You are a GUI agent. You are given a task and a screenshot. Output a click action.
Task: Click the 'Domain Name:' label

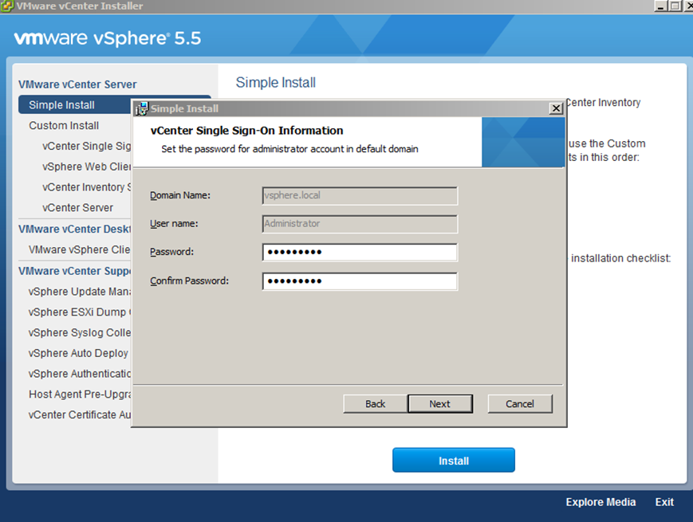180,195
